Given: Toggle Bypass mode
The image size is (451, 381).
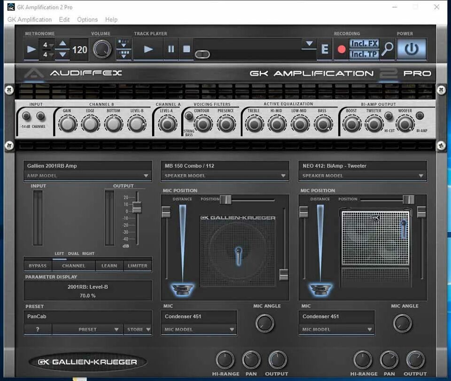Looking at the screenshot, I should pos(38,265).
